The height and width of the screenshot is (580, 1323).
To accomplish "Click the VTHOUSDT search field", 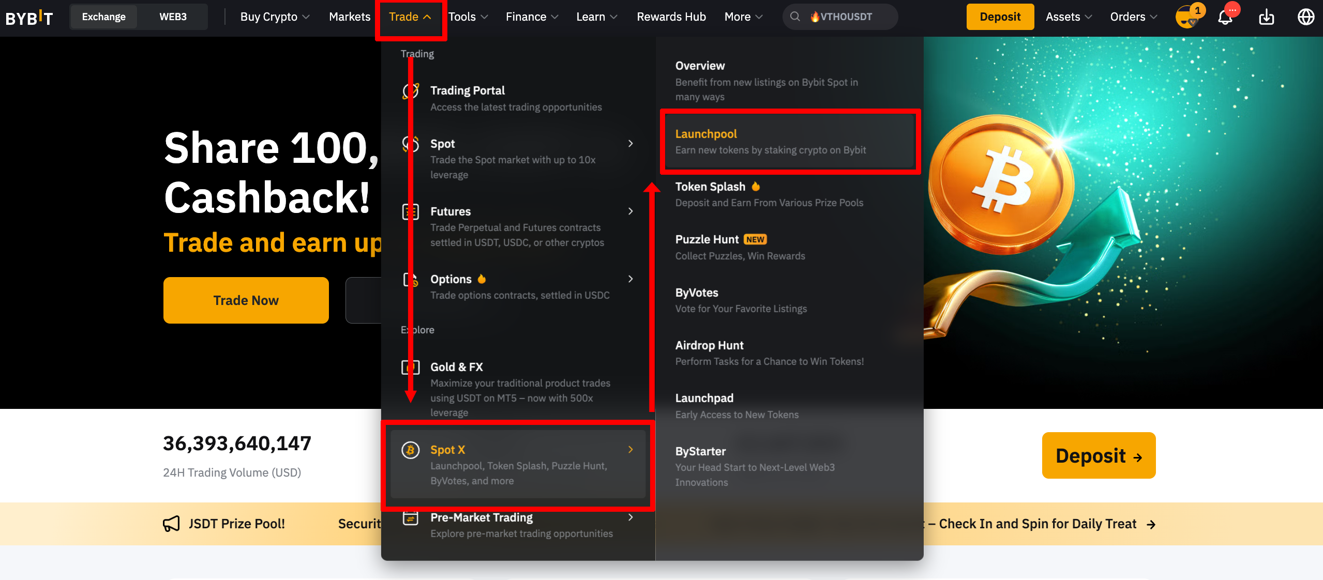I will pos(846,17).
